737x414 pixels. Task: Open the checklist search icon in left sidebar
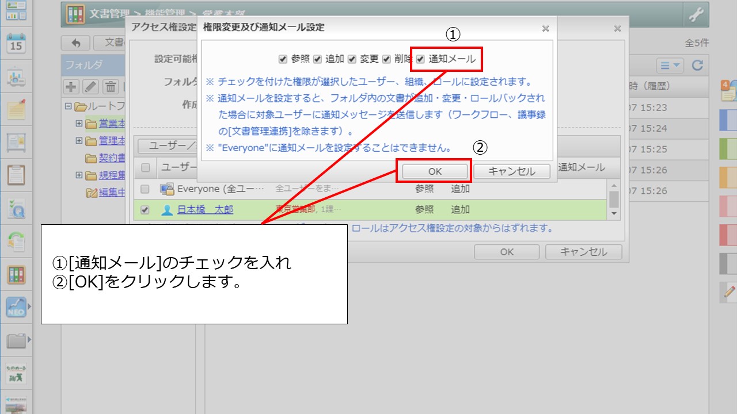[16, 209]
